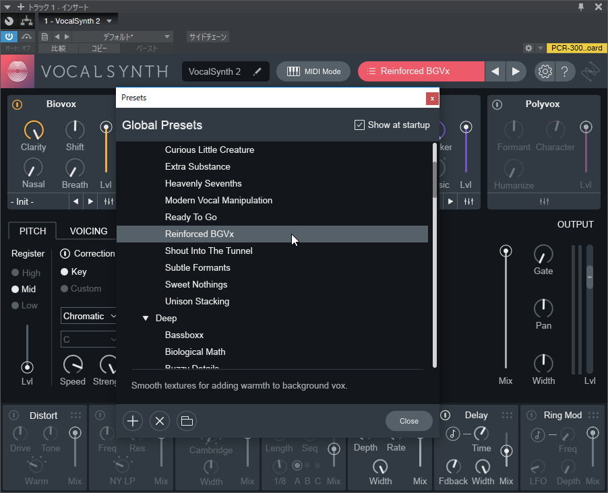This screenshot has width=608, height=493.
Task: Open Biovox advanced sliders icon
Action: [x=109, y=201]
